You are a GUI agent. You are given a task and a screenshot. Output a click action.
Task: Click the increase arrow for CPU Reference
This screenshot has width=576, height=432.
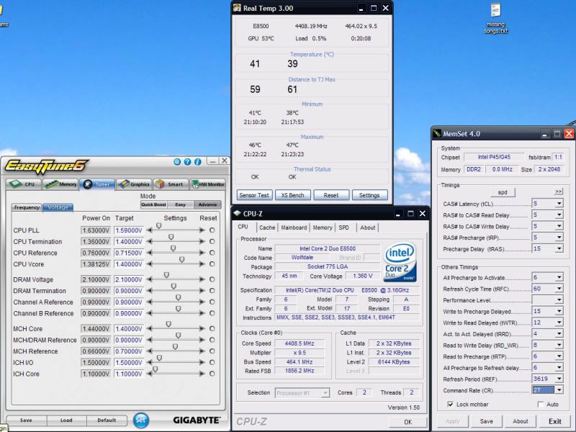tap(202, 253)
